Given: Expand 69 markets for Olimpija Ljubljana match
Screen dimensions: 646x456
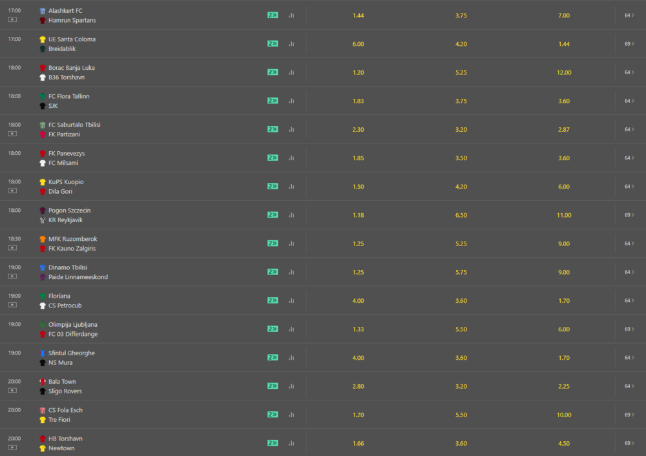Looking at the screenshot, I should click(x=629, y=329).
